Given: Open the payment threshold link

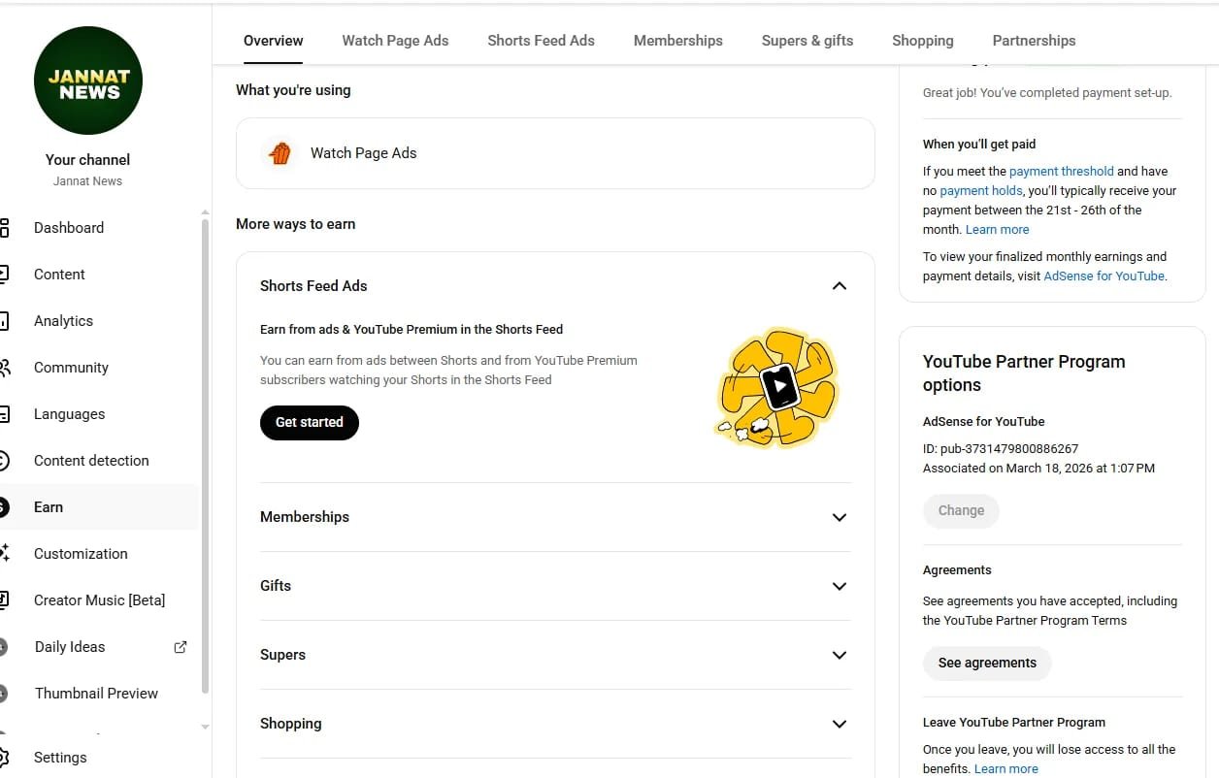Looking at the screenshot, I should click(1061, 172).
